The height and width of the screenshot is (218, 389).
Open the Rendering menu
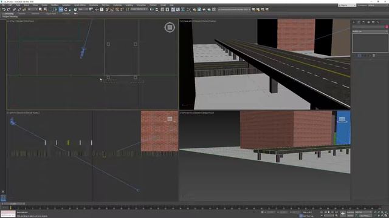pyautogui.click(x=94, y=5)
